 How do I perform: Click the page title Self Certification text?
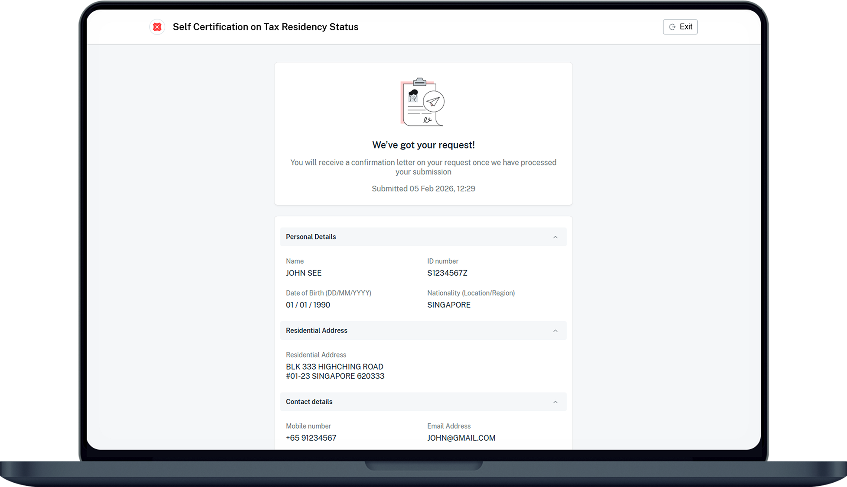coord(265,27)
